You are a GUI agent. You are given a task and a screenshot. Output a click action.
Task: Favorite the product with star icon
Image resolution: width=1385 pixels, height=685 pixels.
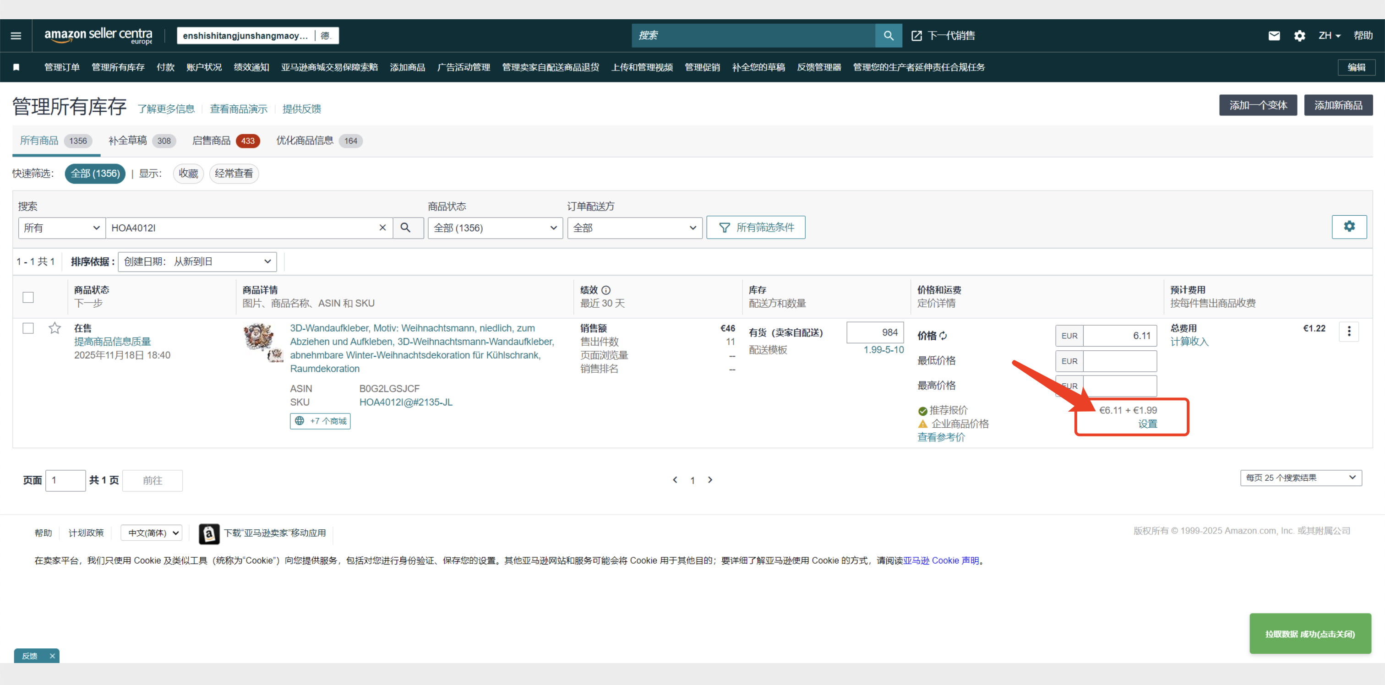point(55,328)
